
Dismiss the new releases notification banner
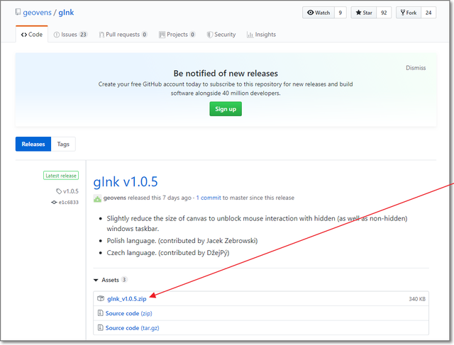coord(416,68)
